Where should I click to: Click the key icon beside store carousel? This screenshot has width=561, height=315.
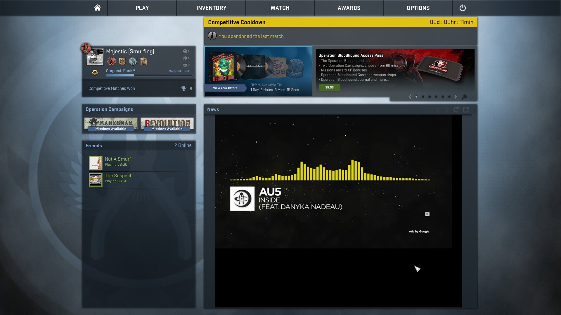(464, 97)
